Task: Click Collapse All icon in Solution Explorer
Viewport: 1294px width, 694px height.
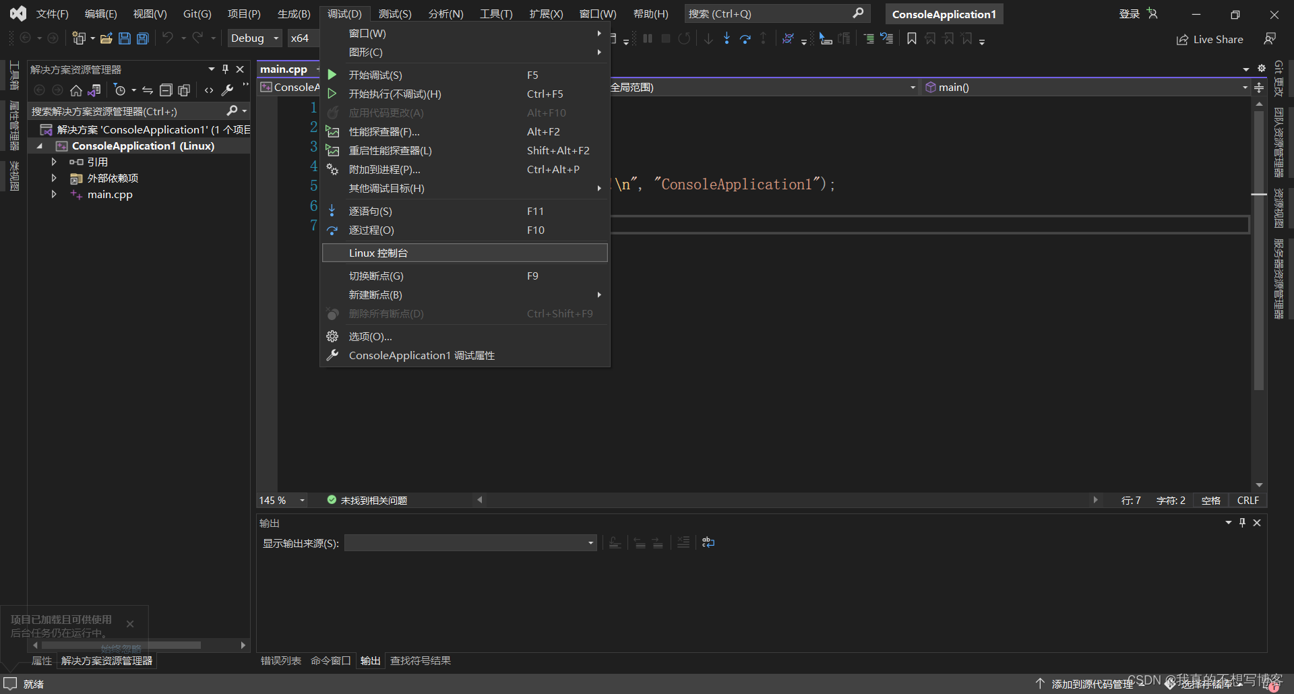Action: 166,90
